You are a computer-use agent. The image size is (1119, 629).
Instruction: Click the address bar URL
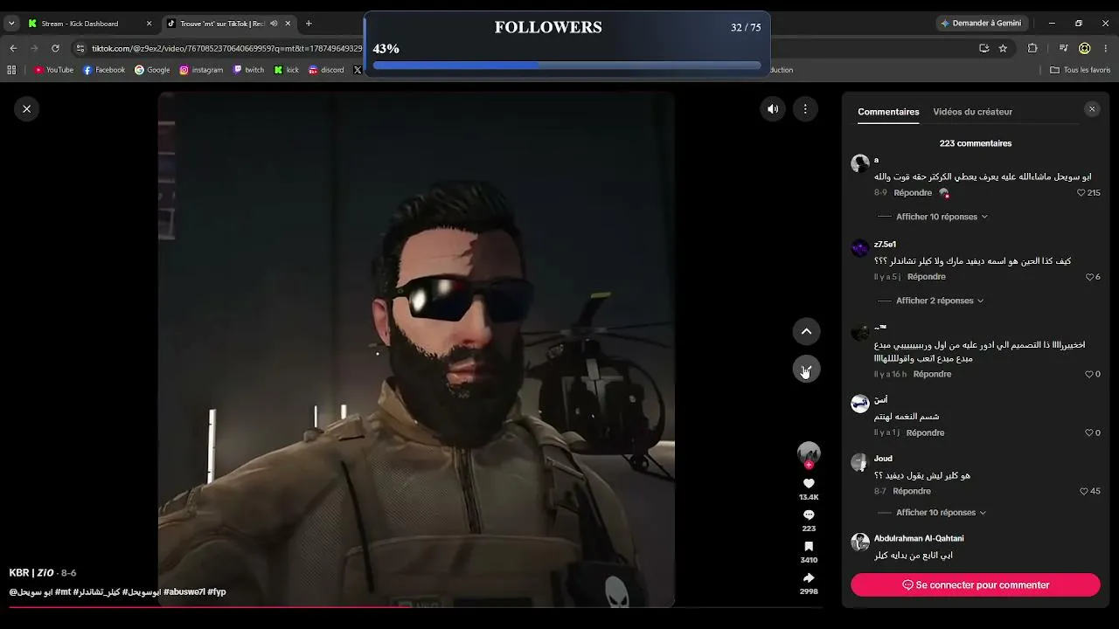coord(227,48)
